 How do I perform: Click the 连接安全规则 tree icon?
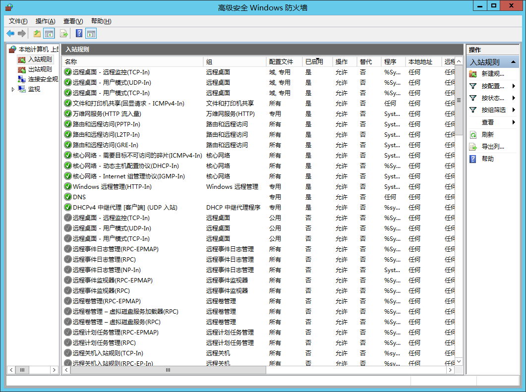pyautogui.click(x=22, y=79)
